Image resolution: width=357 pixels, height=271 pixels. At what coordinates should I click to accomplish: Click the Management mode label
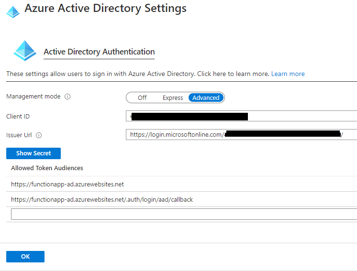click(33, 97)
